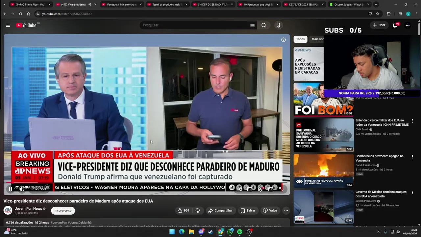The height and width of the screenshot is (237, 421).
Task: Seek on the video progress bar
Action: tap(147, 183)
